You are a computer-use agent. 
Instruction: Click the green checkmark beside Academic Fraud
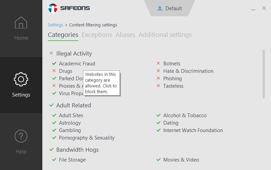point(54,64)
